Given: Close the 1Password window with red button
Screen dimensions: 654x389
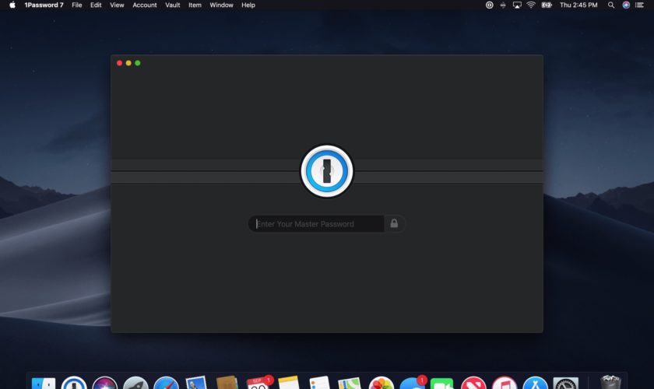Looking at the screenshot, I should pyautogui.click(x=119, y=63).
